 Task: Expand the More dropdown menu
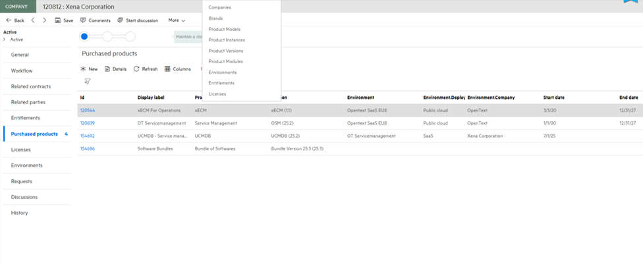pos(177,20)
